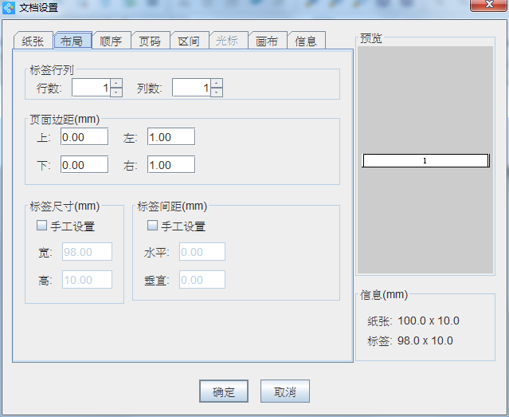509x417 pixels.
Task: Decrease 行数 with the down arrow
Action: point(116,92)
